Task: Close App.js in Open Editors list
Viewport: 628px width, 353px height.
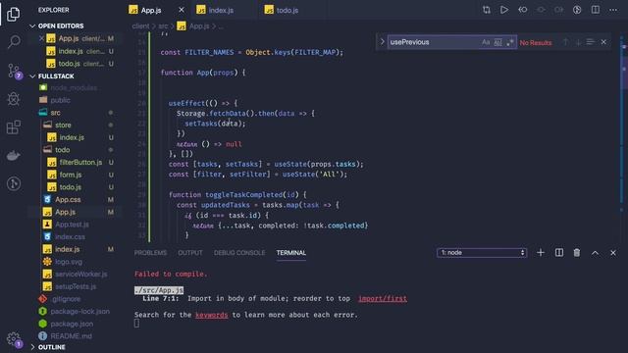Action: [x=41, y=39]
